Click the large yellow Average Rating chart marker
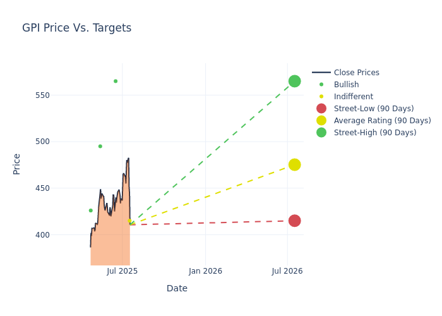 pos(294,164)
